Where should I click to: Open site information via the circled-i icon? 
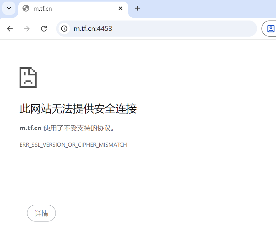click(64, 28)
